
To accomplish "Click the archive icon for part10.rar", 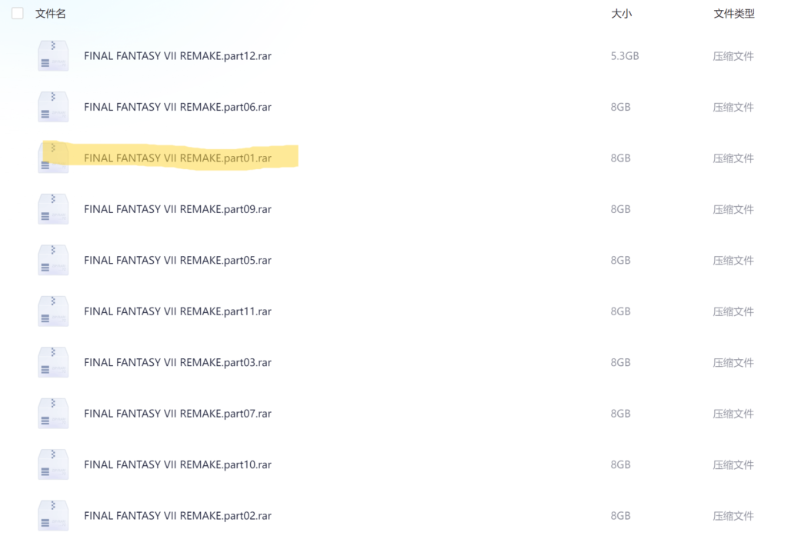I will [x=53, y=464].
